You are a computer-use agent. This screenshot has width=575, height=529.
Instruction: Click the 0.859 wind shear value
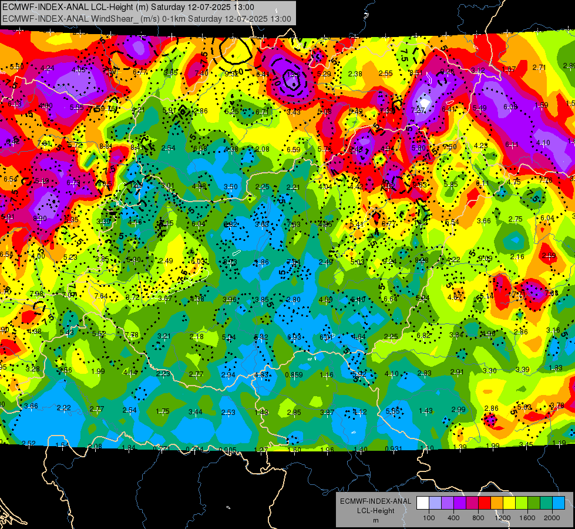294,375
